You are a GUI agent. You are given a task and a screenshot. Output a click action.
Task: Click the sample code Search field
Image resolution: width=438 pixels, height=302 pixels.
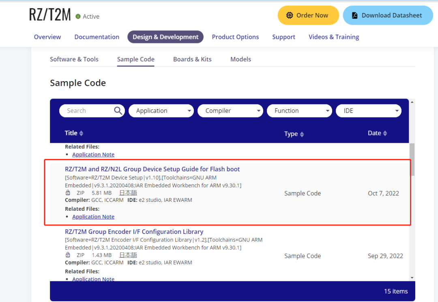click(x=87, y=111)
